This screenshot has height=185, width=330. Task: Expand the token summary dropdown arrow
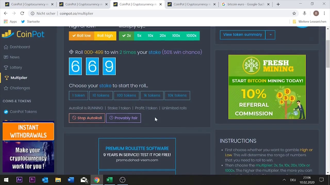(270, 35)
